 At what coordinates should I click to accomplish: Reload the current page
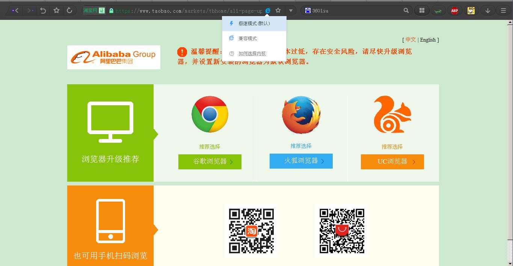tap(69, 10)
